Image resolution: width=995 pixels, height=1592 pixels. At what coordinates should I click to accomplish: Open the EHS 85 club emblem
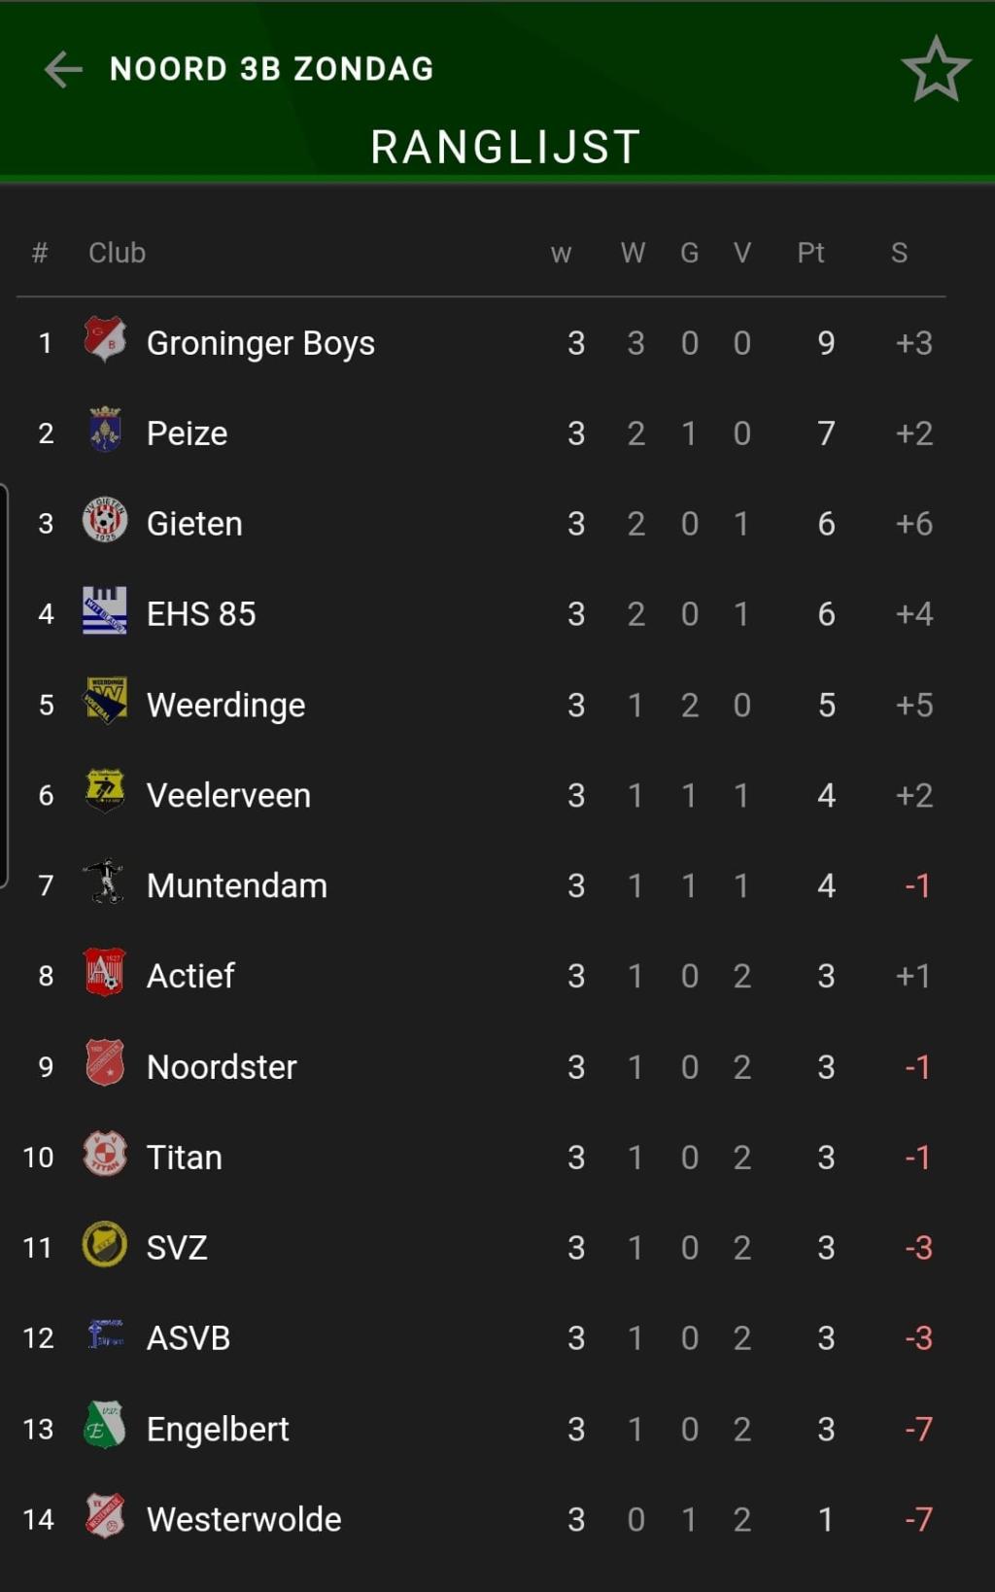105,611
